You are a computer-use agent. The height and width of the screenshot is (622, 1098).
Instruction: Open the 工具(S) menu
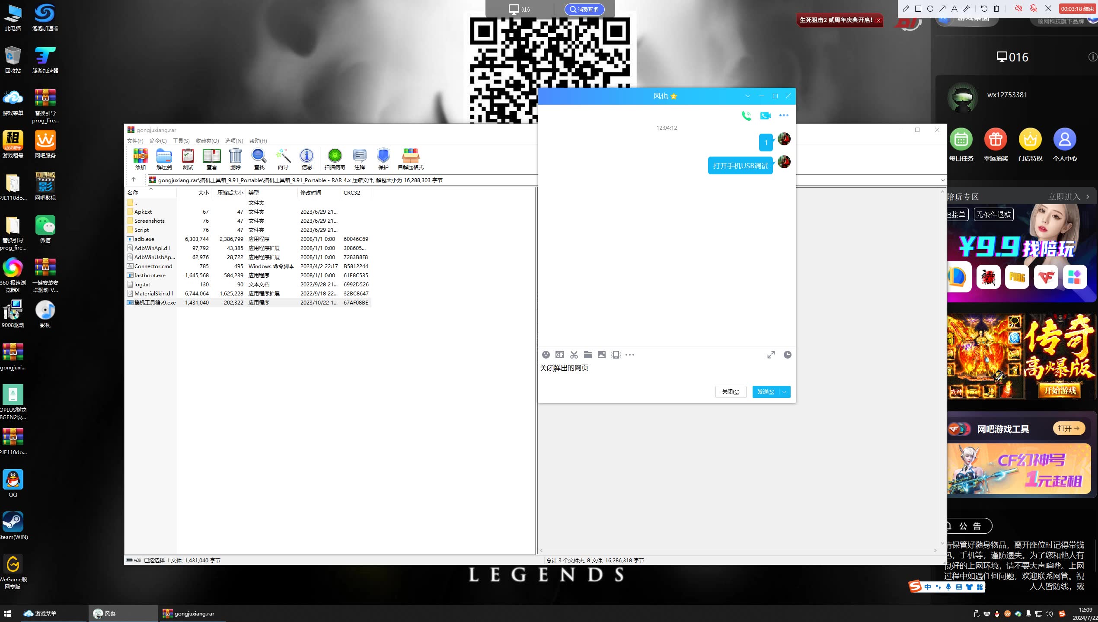(181, 141)
